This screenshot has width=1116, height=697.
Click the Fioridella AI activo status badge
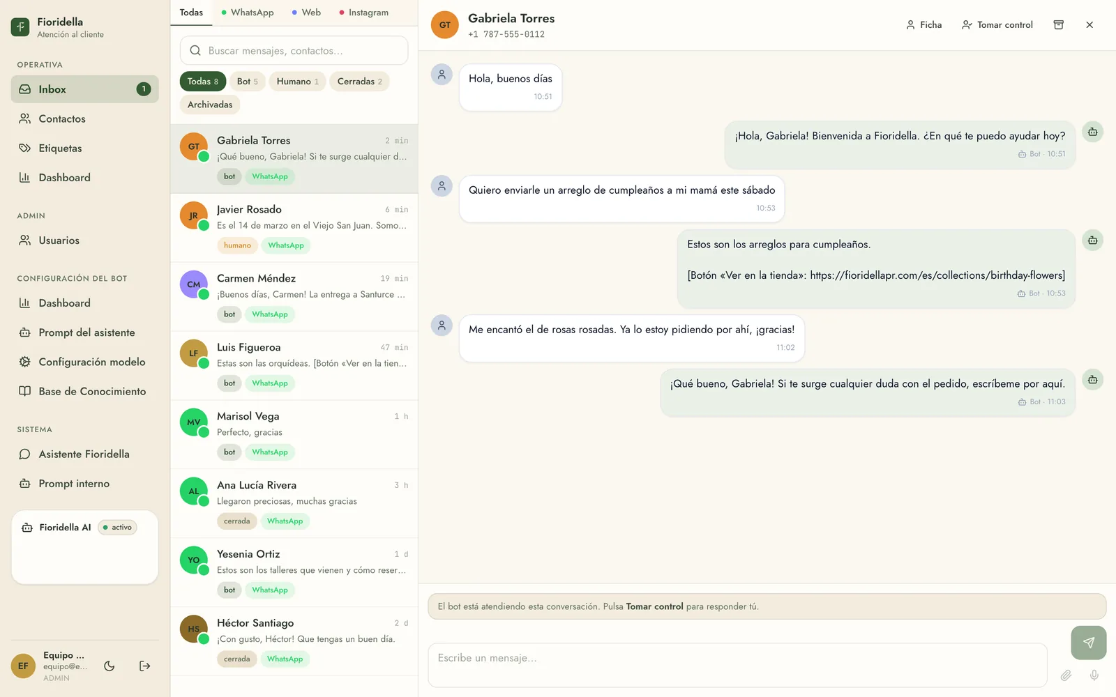tap(118, 528)
